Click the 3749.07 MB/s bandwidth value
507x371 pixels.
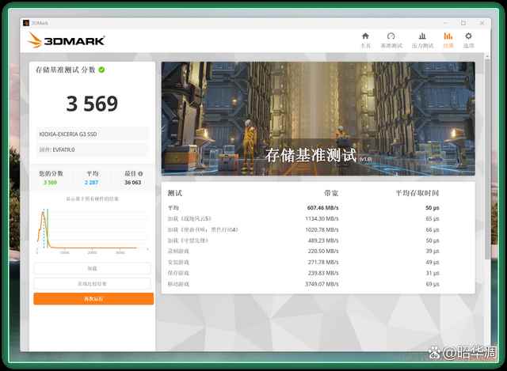(322, 284)
